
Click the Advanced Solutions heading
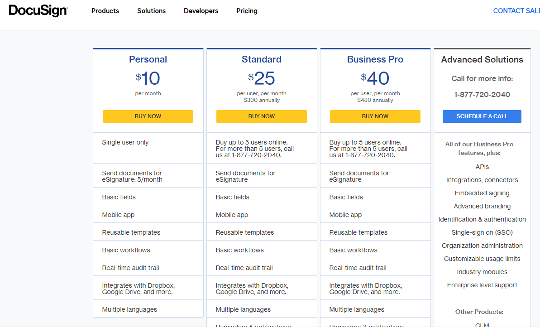482,60
